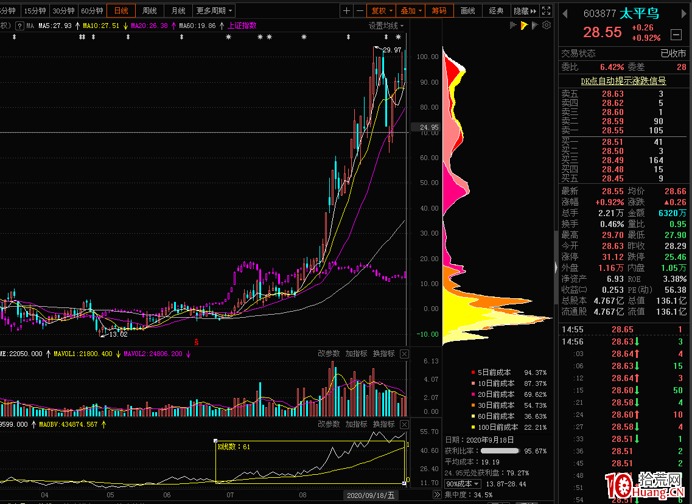Viewport: 692px width, 504px height.
Task: Click the red 5日前成本 color swatch
Action: pyautogui.click(x=473, y=373)
